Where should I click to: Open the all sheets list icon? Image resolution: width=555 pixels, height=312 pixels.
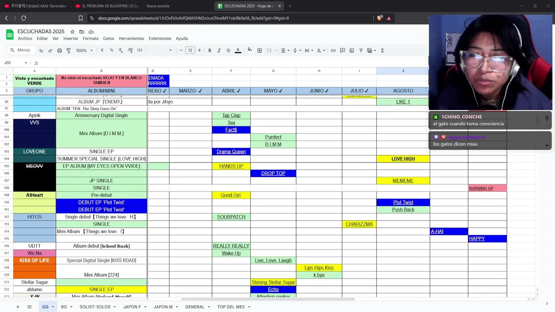[x=29, y=307]
